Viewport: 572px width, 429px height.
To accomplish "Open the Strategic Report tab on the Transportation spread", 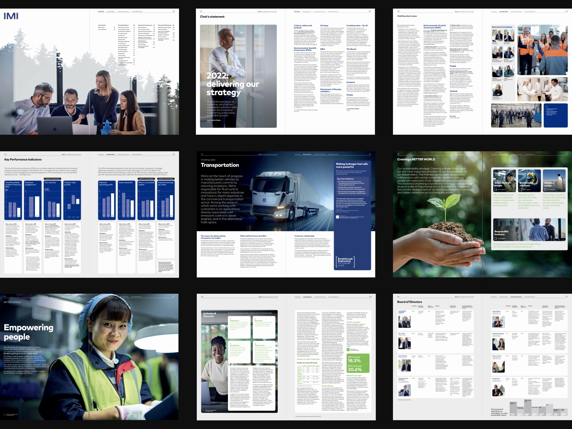I will pos(307,154).
